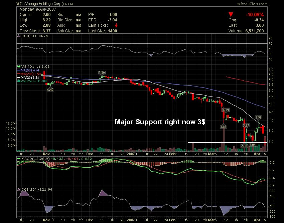
Task: Click the High value 3.22
Action: pyautogui.click(x=46, y=20)
